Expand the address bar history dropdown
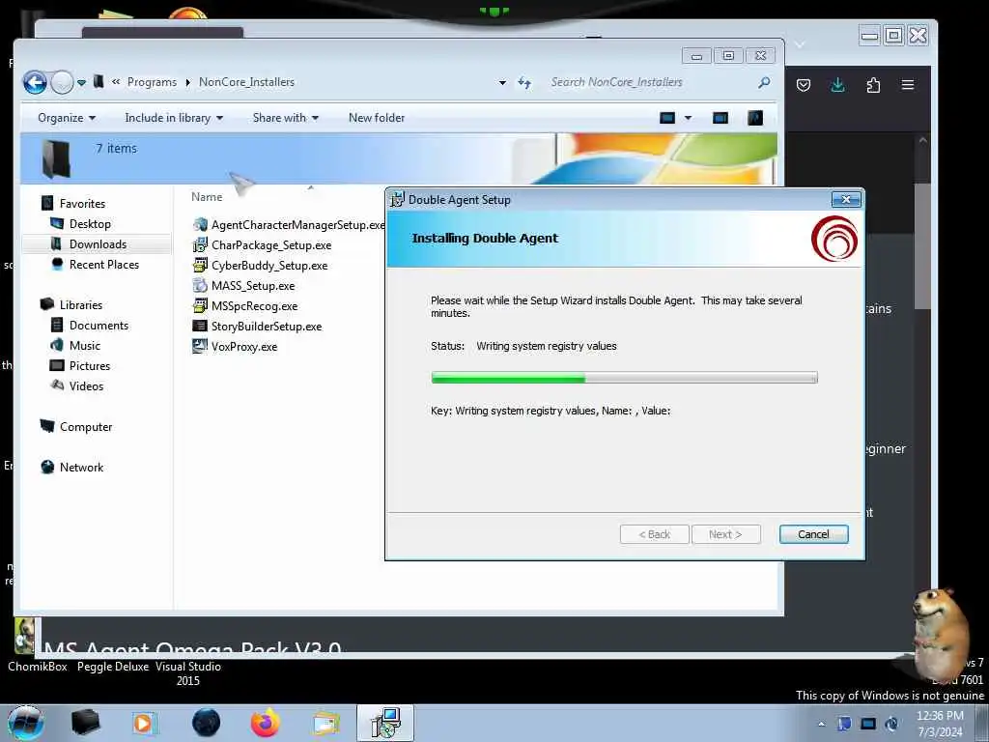 click(502, 83)
